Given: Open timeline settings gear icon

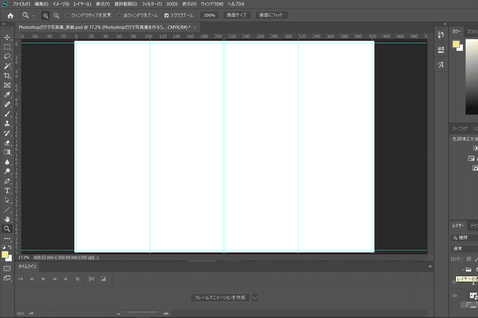Looking at the screenshot, I should [78, 279].
